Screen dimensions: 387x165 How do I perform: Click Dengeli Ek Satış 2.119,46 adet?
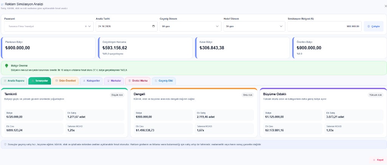click(x=206, y=117)
